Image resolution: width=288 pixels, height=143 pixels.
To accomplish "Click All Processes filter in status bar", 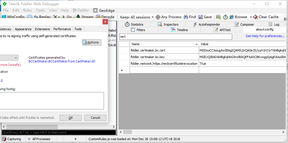I will pyautogui.click(x=39, y=139).
